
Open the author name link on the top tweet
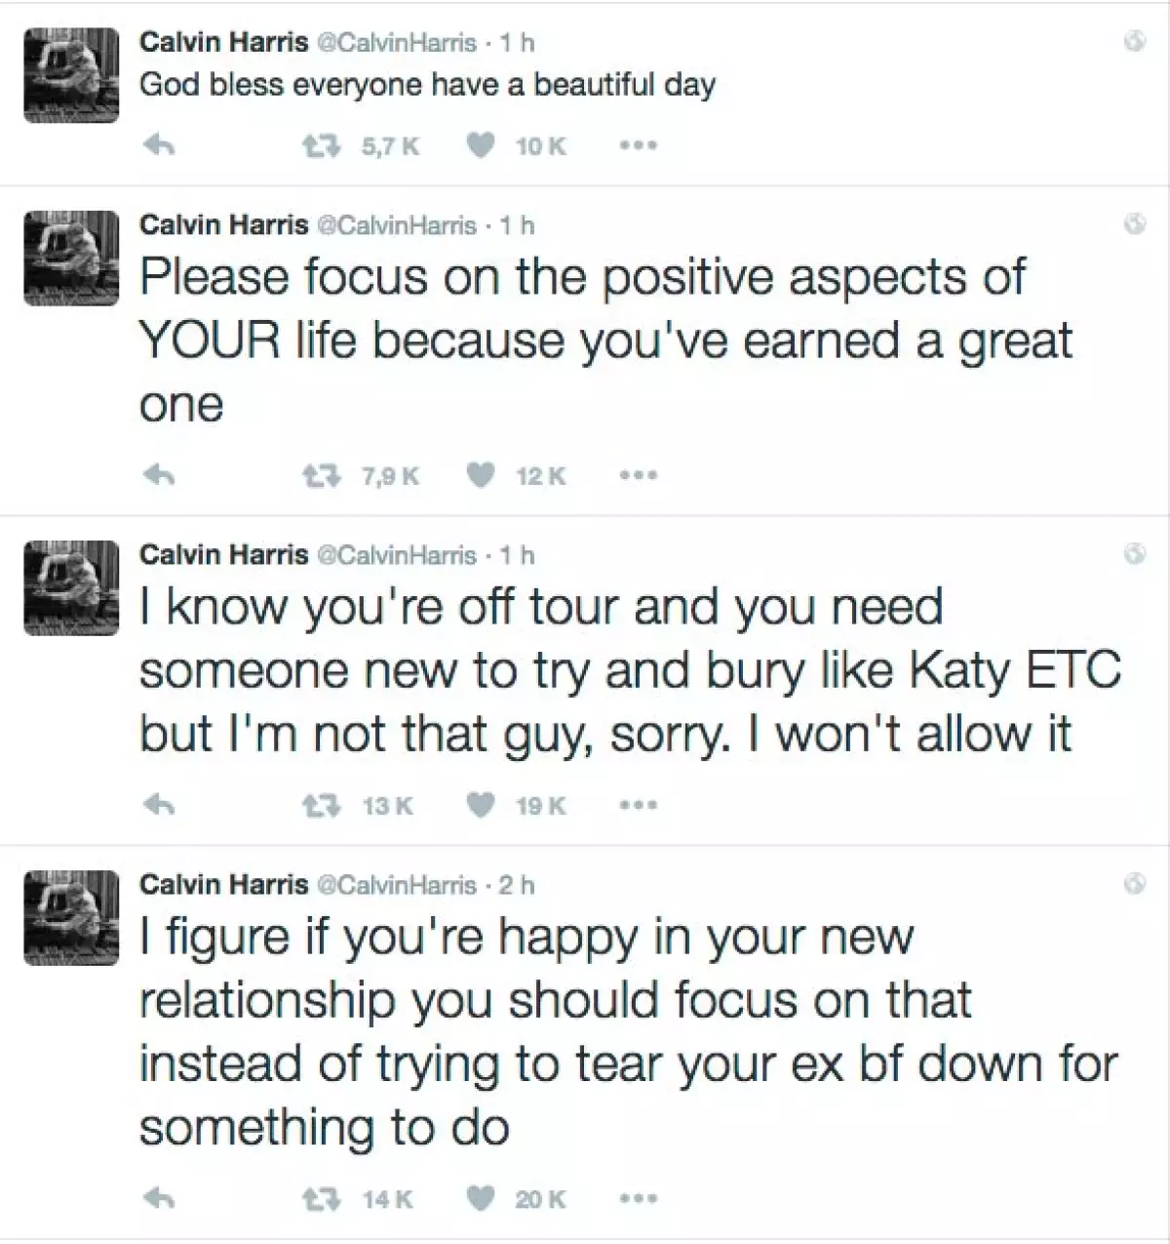tap(223, 42)
